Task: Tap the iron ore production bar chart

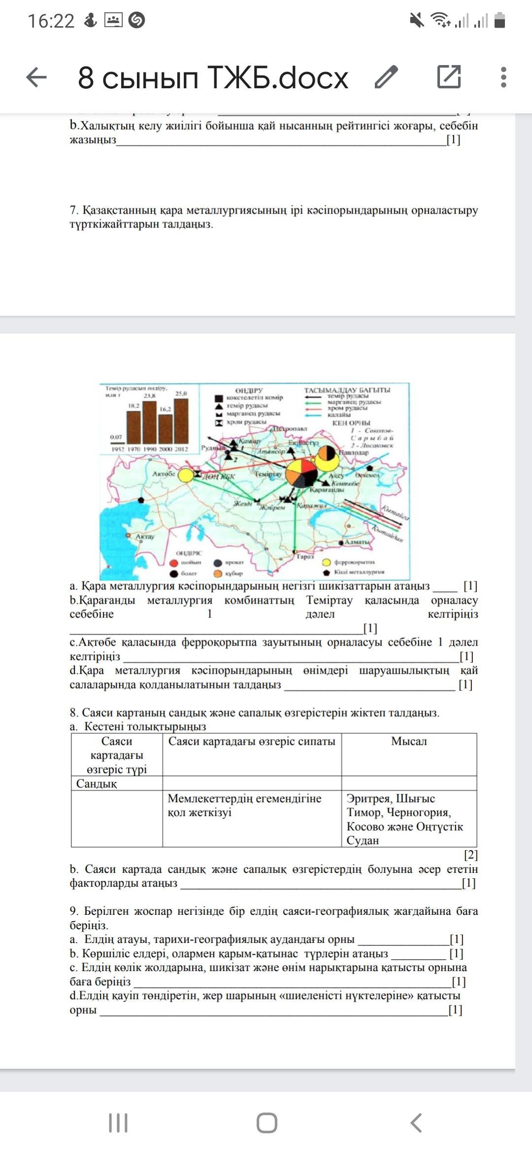Action: pyautogui.click(x=149, y=418)
